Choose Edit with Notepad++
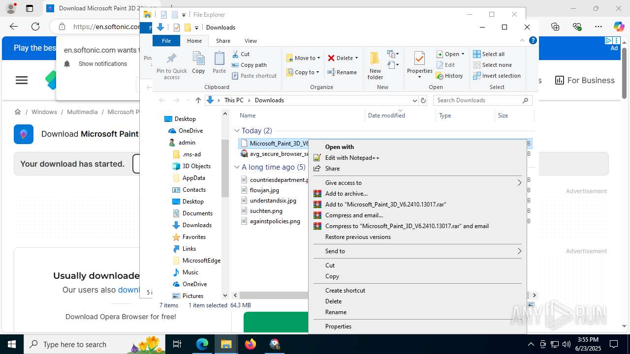The height and width of the screenshot is (354, 630). pyautogui.click(x=417, y=158)
